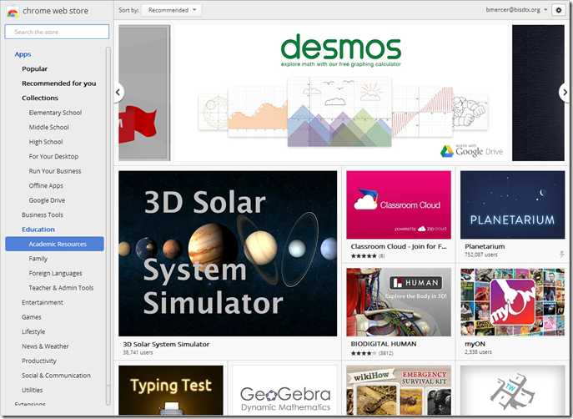Click the '752,087 users' text
This screenshot has height=419, width=573.
pos(481,255)
